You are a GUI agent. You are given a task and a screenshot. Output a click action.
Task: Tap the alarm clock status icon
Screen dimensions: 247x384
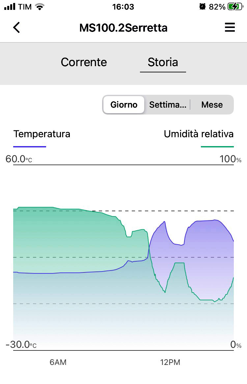203,7
